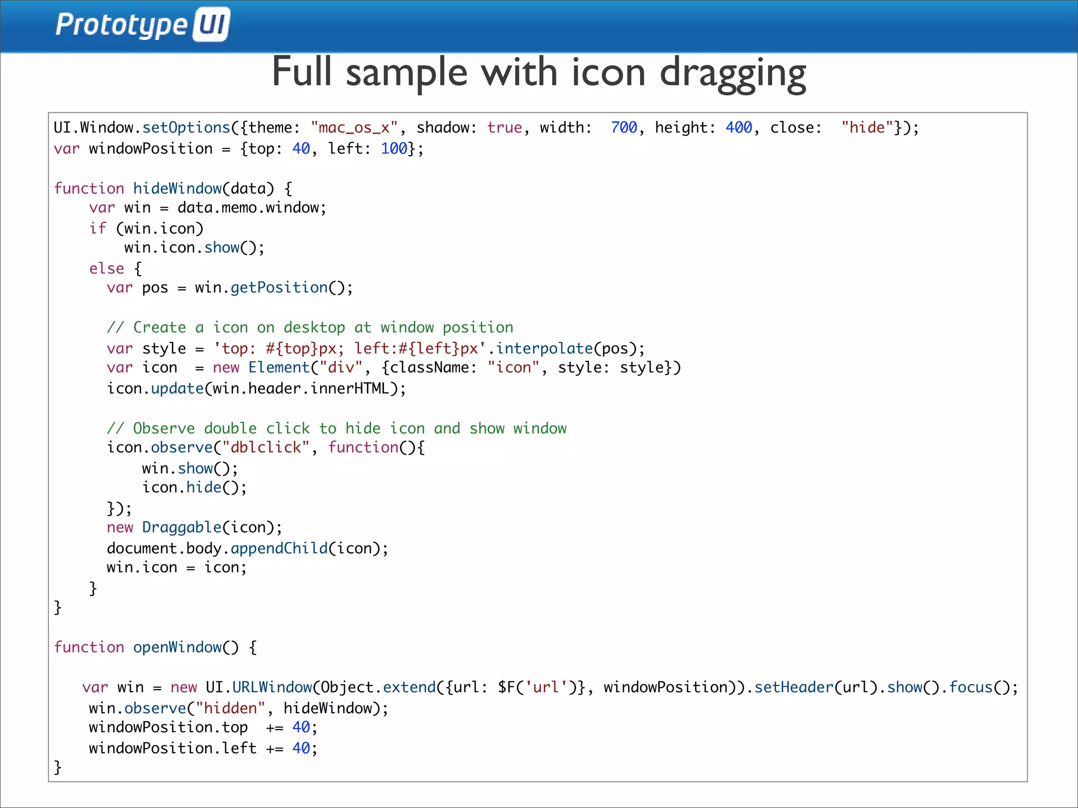The image size is (1078, 808).
Task: Click the Draggable constructor call
Action: tap(182, 527)
